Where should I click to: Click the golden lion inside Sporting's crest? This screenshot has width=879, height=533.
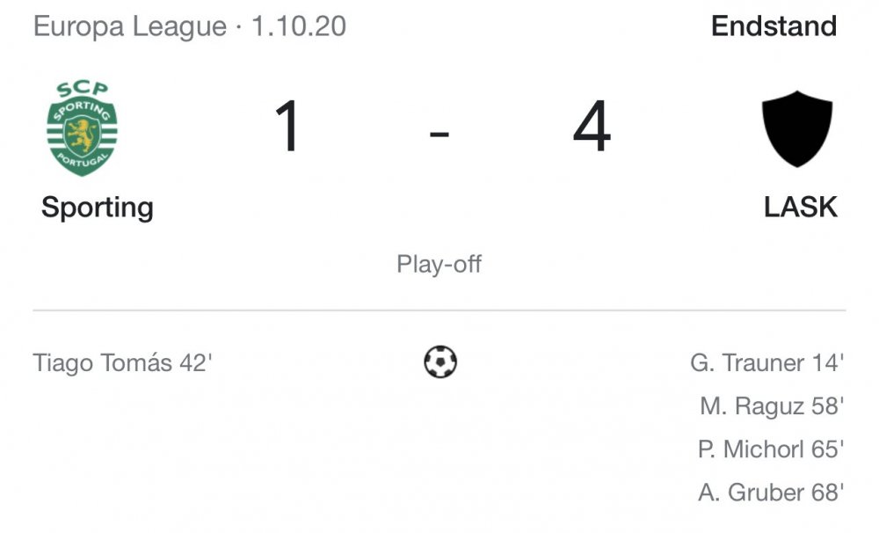coord(83,135)
